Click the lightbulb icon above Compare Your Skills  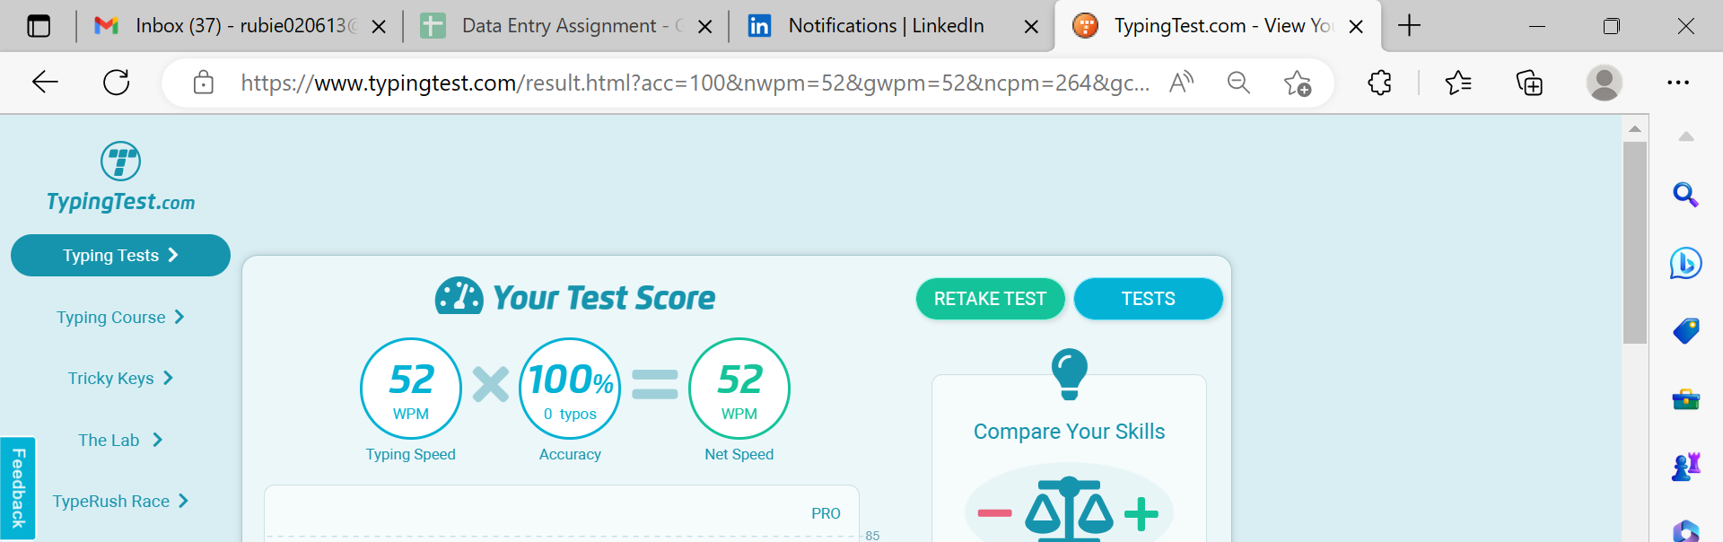click(1069, 373)
